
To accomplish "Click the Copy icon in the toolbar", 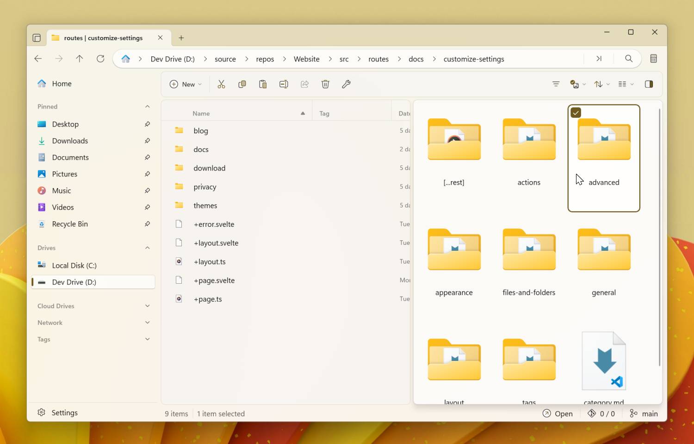I will coord(242,84).
